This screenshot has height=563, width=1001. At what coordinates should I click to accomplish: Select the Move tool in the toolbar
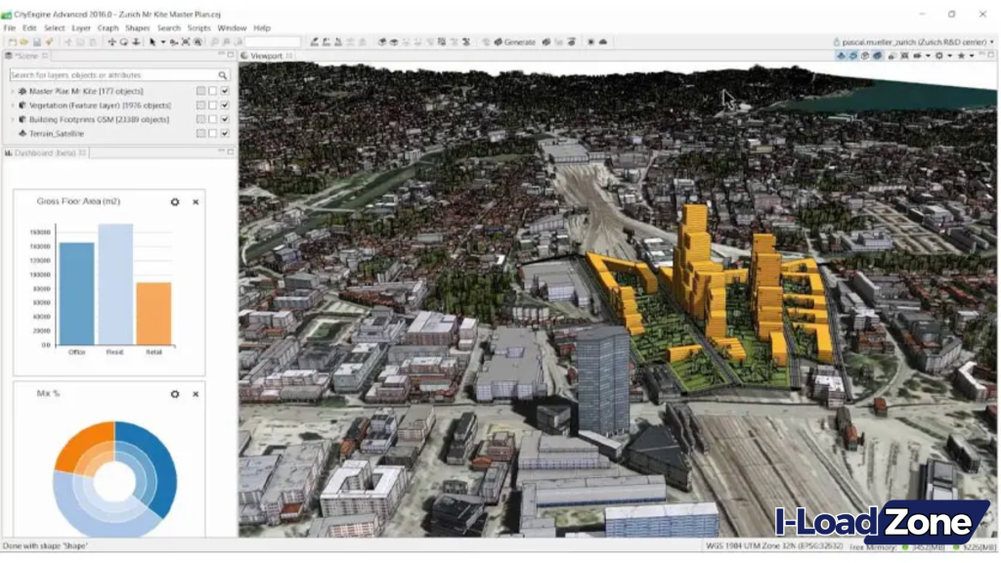point(111,42)
